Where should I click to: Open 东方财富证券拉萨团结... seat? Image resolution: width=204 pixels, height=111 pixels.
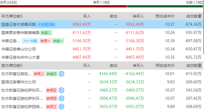coord(22,107)
